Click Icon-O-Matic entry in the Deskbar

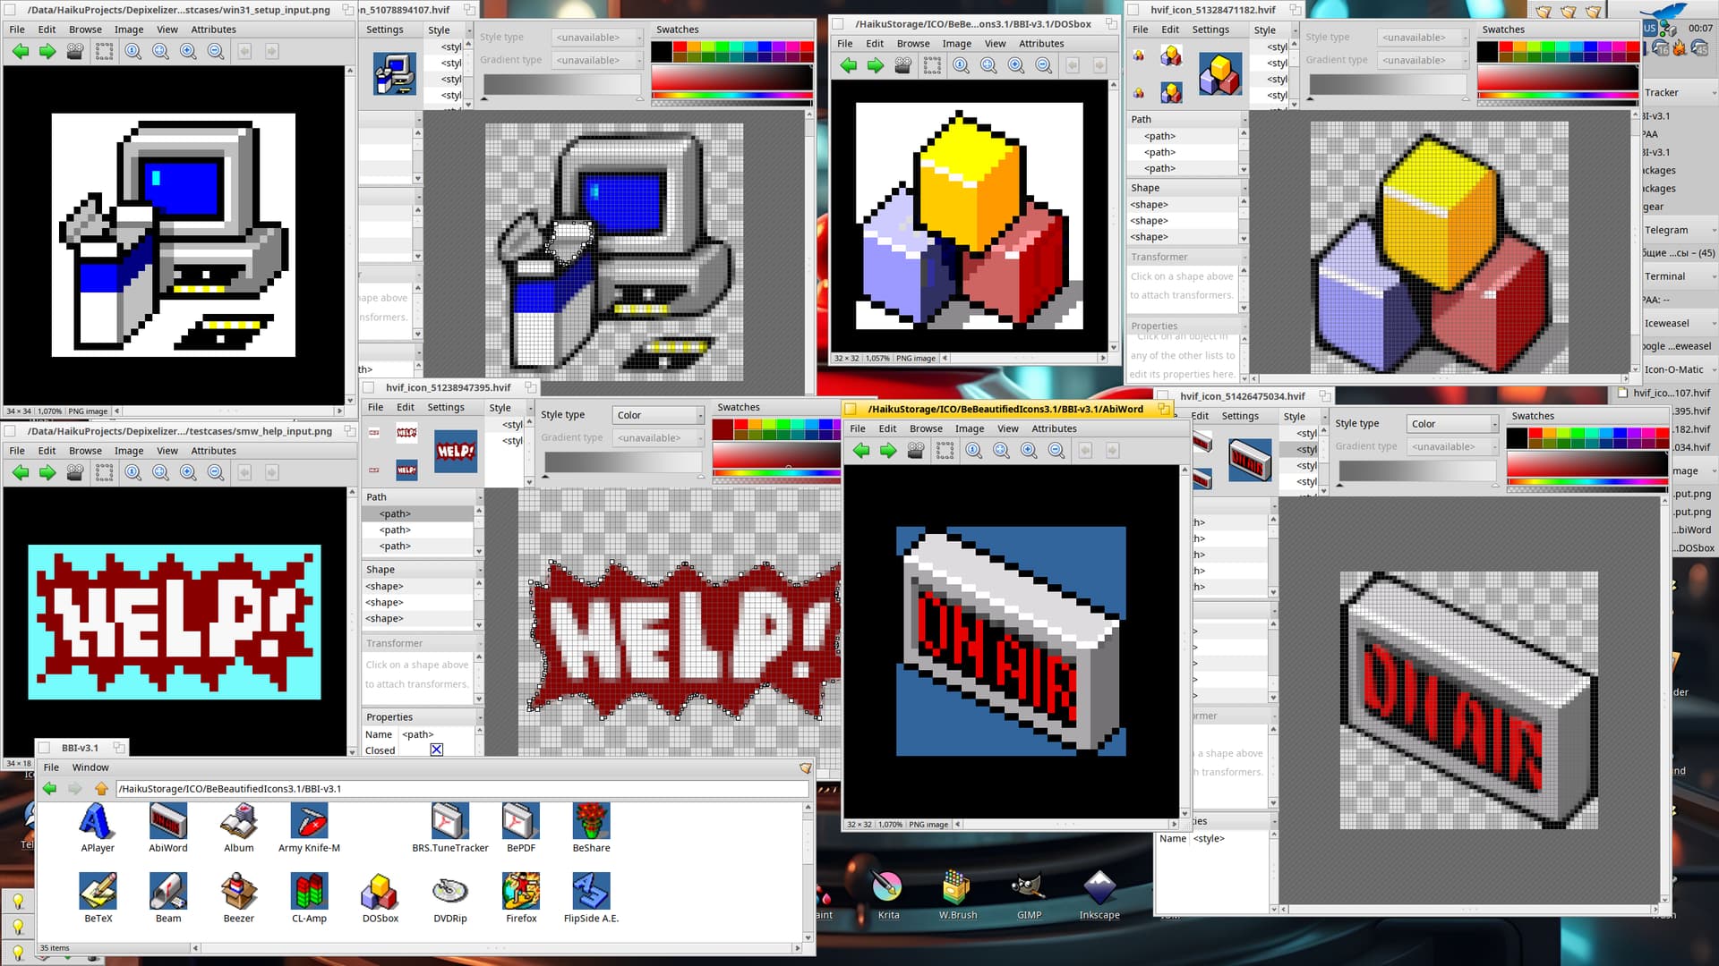[1672, 369]
